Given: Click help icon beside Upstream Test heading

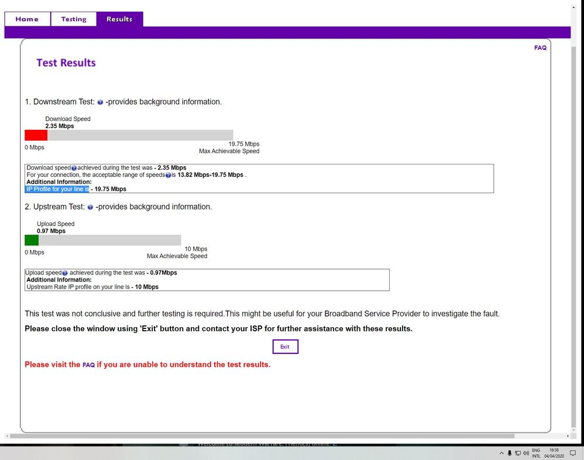Looking at the screenshot, I should pyautogui.click(x=90, y=207).
